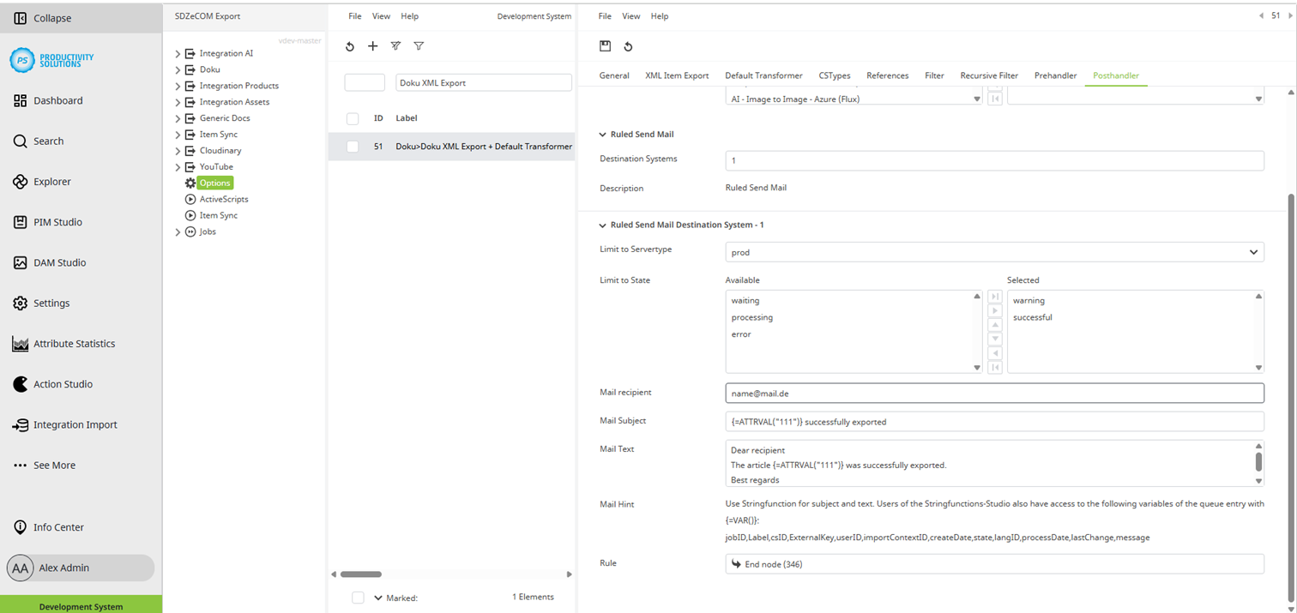
Task: Click the Rule End node (346) field
Action: 995,564
